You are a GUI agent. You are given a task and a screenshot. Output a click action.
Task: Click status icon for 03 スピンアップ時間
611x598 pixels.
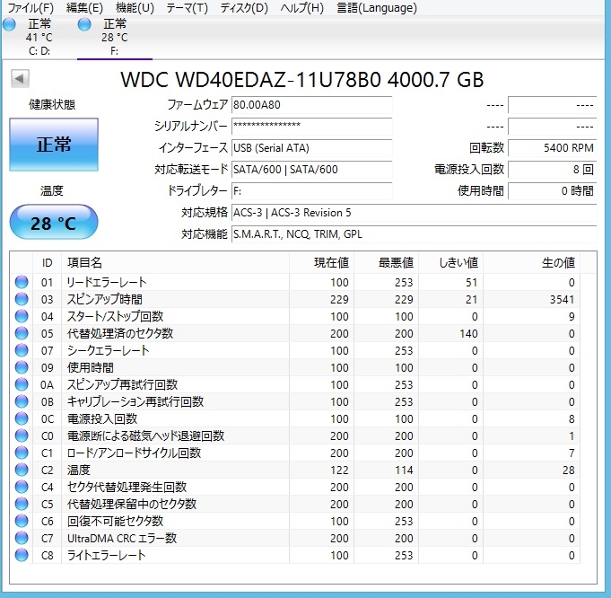22,299
